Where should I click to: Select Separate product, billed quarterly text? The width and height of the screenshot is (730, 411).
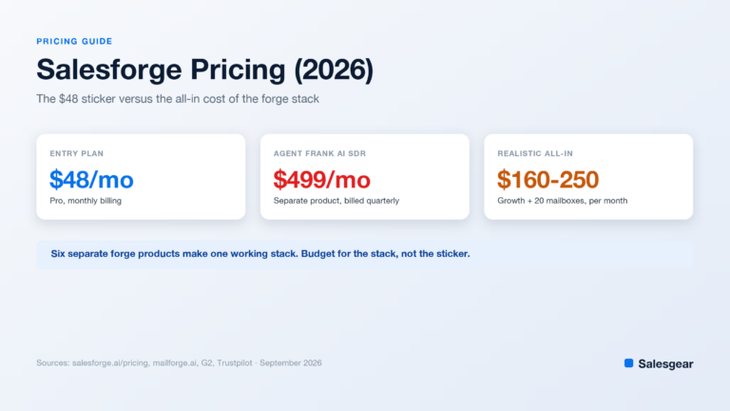(x=336, y=201)
